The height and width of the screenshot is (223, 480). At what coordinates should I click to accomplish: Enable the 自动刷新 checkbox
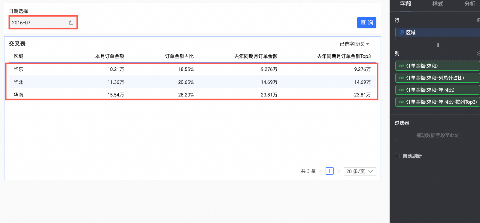[x=397, y=156]
